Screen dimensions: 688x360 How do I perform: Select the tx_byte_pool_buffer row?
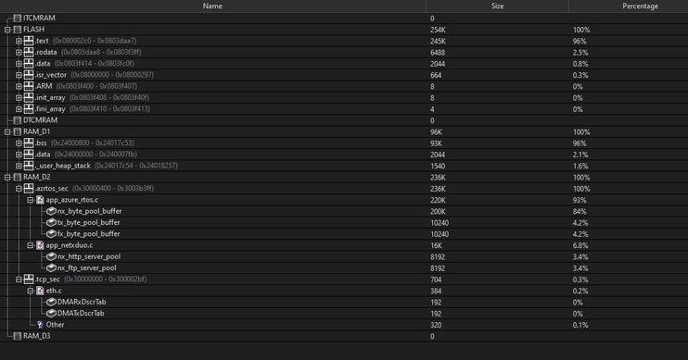coord(344,223)
